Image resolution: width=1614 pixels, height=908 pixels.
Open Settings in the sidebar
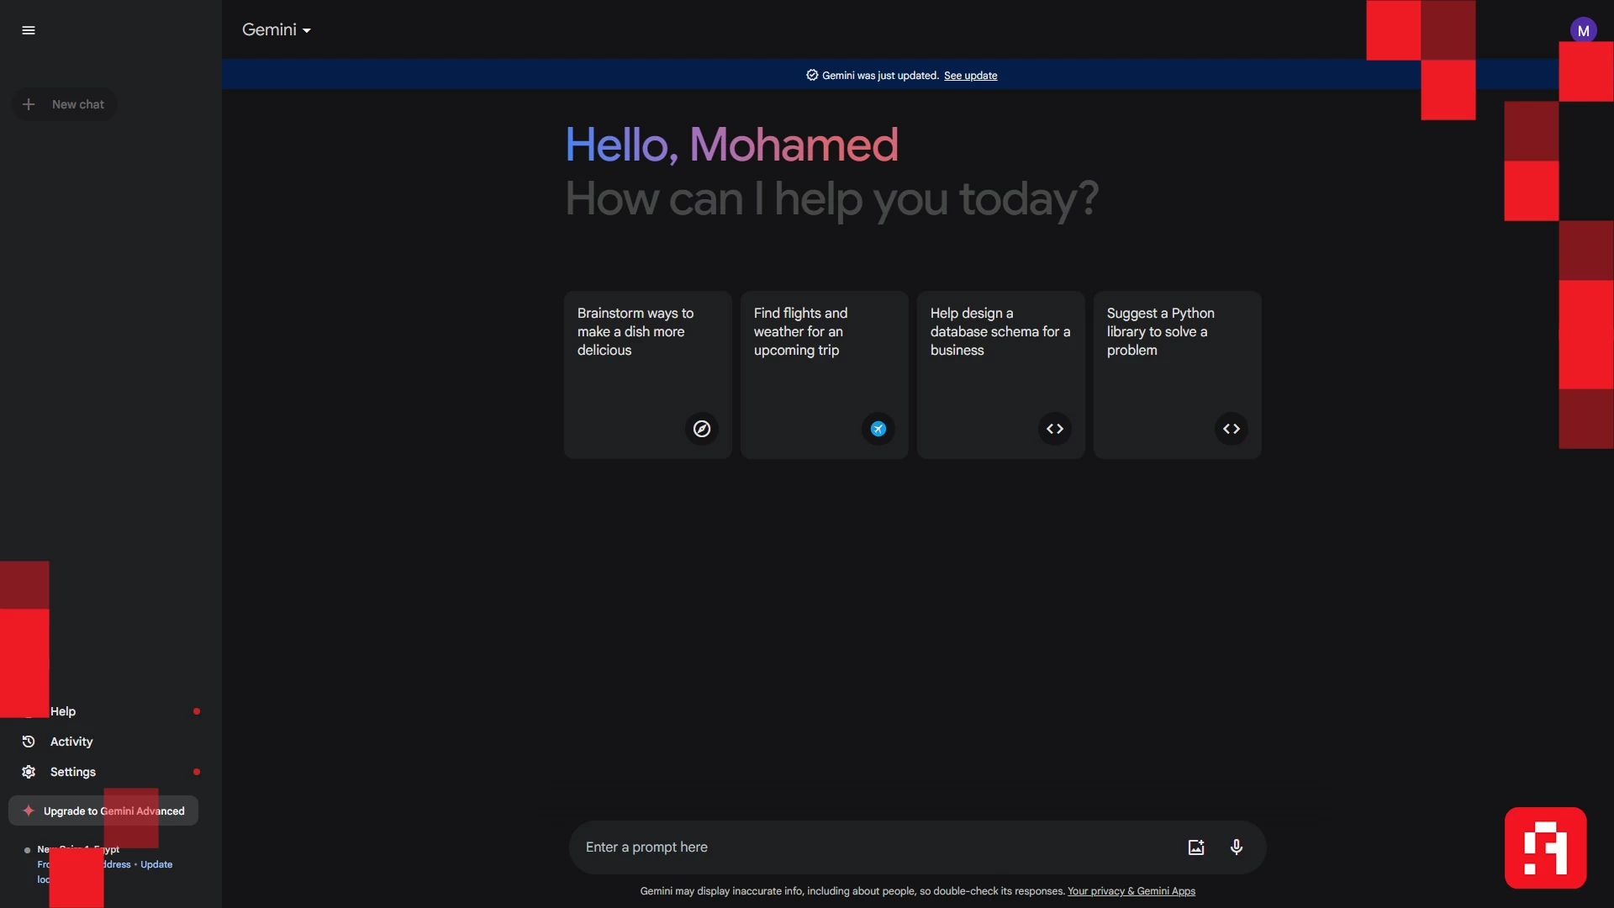(109, 772)
